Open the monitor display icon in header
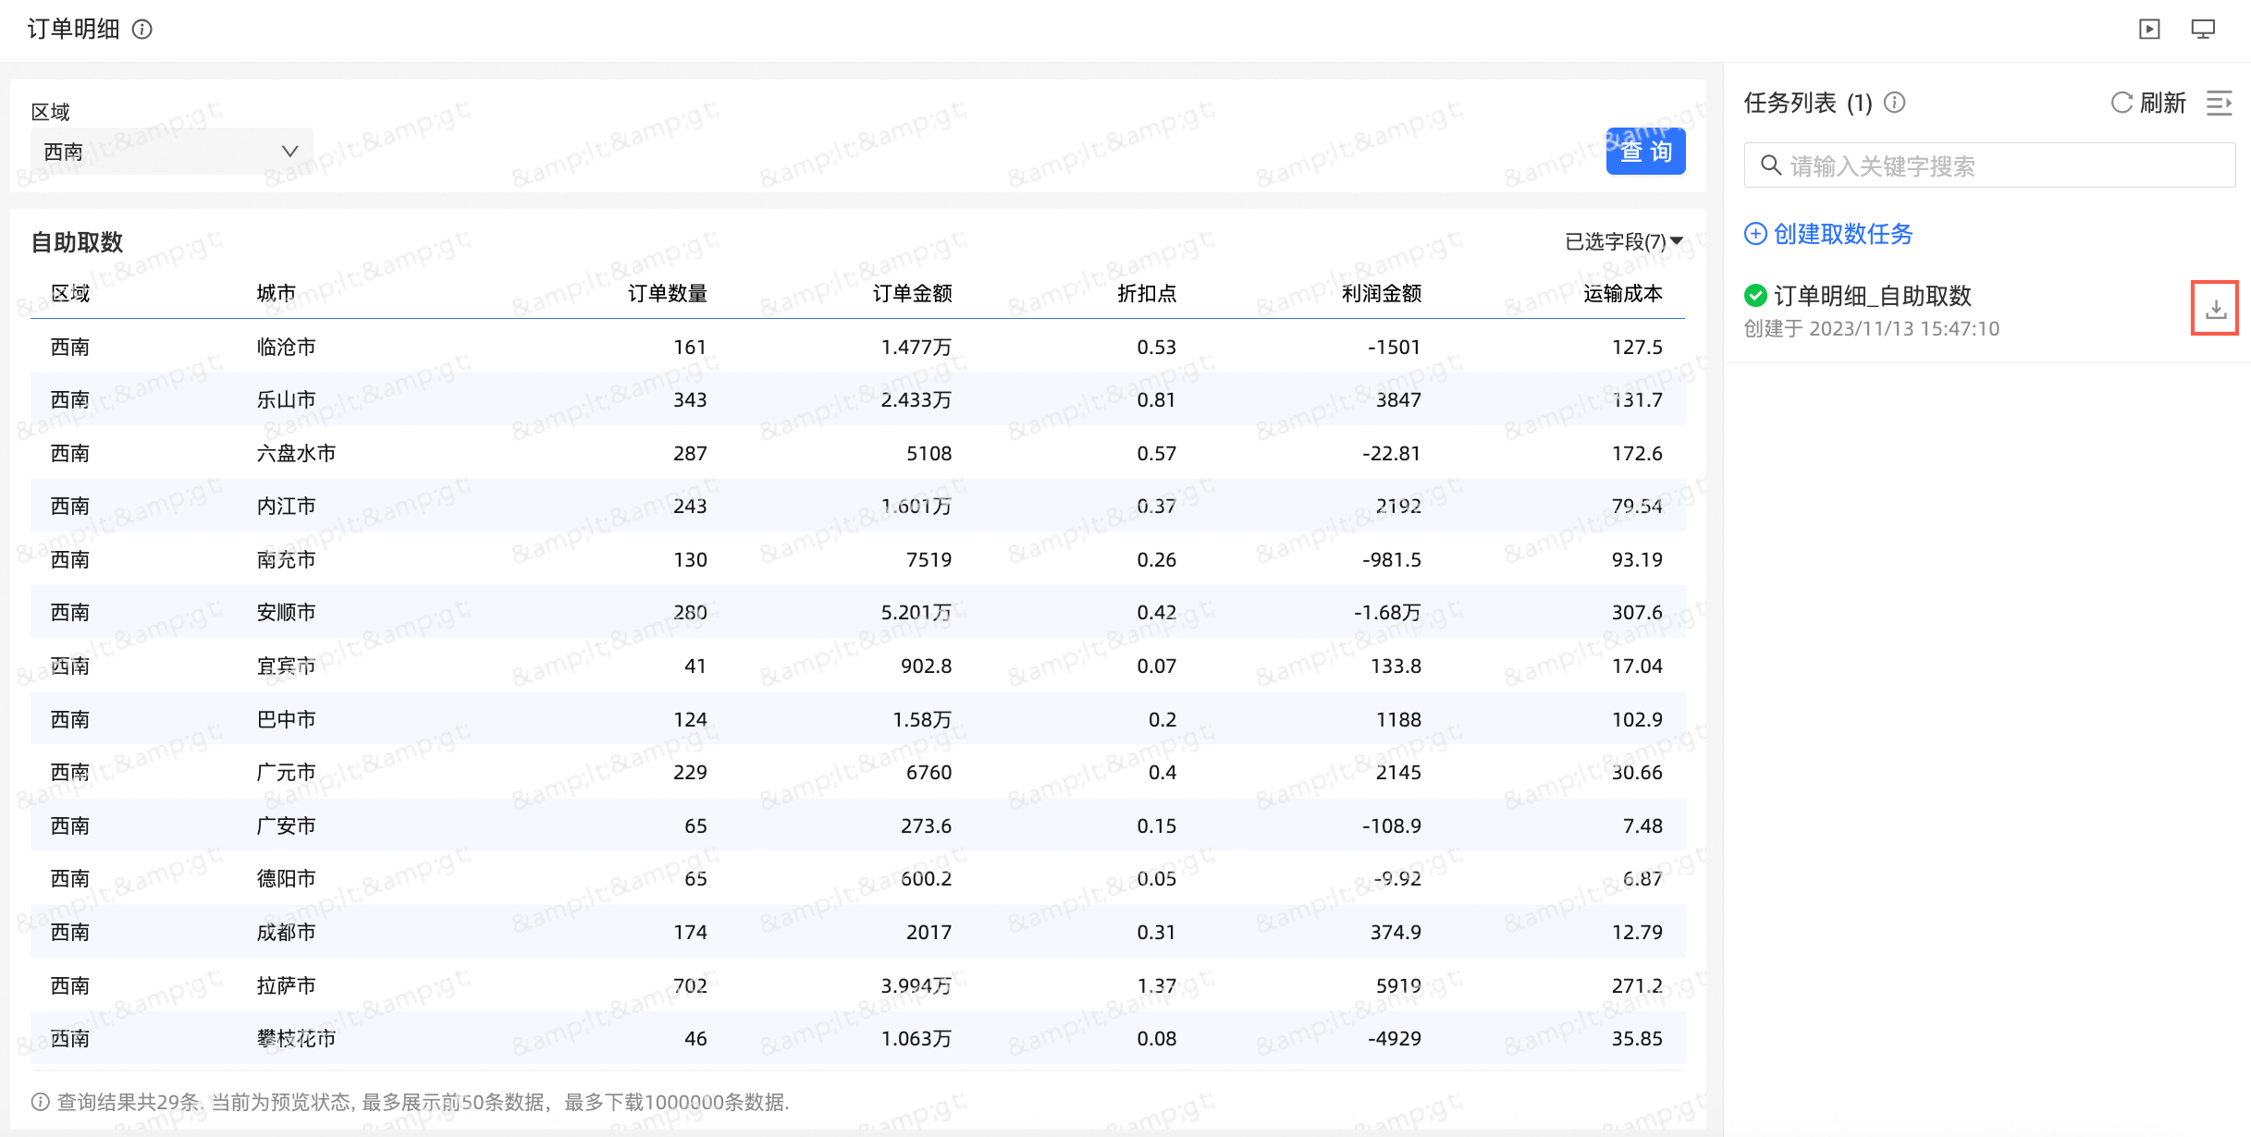This screenshot has height=1137, width=2251. pos(2204,30)
